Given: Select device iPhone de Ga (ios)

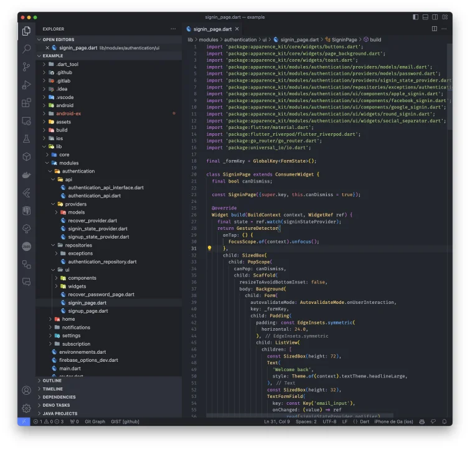Looking at the screenshot, I should click(393, 422).
